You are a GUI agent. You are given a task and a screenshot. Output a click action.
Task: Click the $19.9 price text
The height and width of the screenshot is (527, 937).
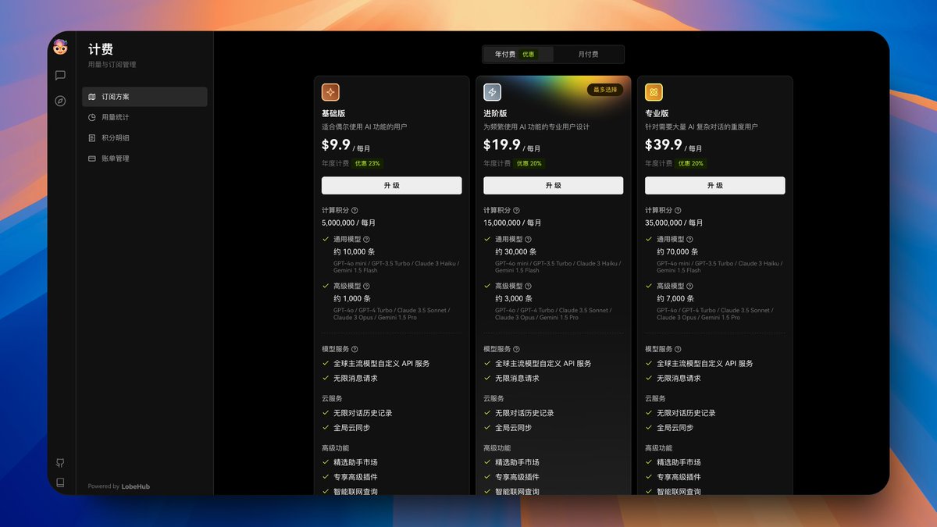[501, 144]
